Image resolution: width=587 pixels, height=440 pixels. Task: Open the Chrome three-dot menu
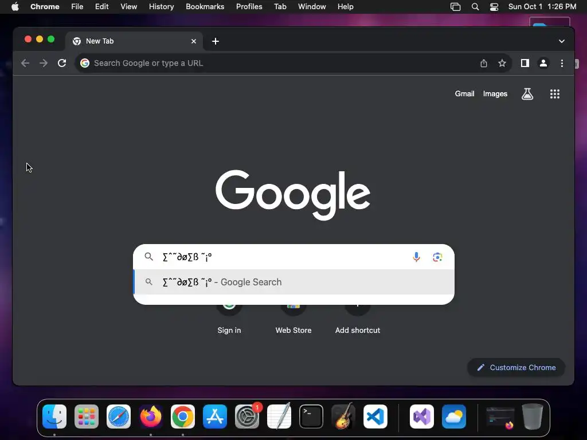coord(562,63)
